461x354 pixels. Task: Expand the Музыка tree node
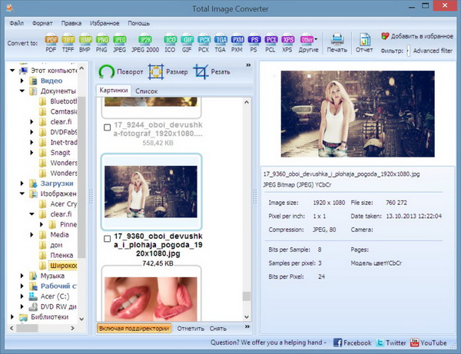[x=22, y=276]
